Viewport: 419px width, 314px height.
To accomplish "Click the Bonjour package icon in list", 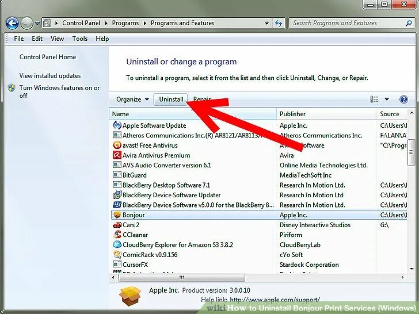I will click(117, 215).
